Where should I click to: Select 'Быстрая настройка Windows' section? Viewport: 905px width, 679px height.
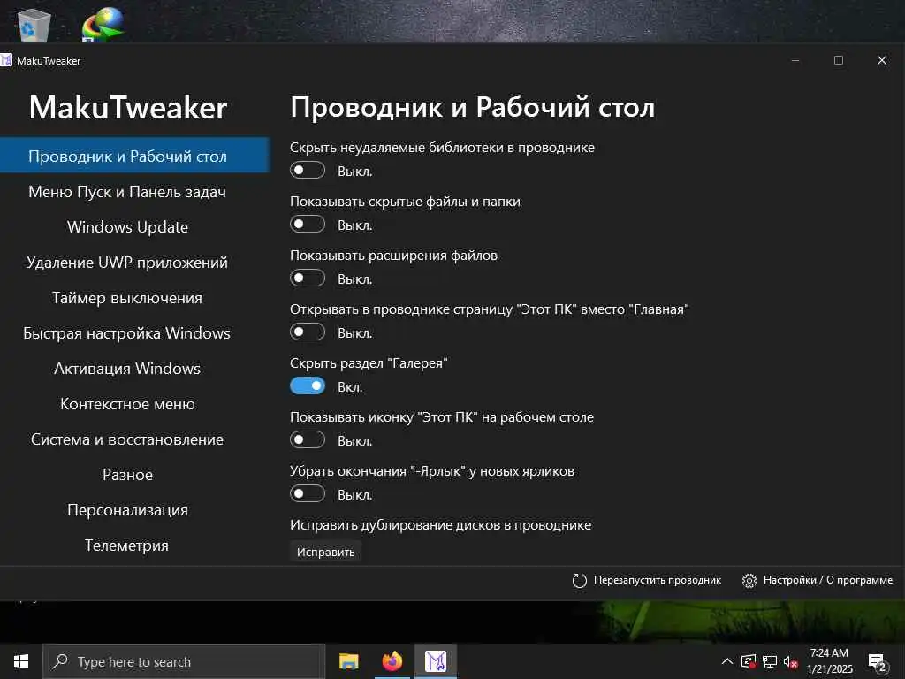pyautogui.click(x=127, y=333)
